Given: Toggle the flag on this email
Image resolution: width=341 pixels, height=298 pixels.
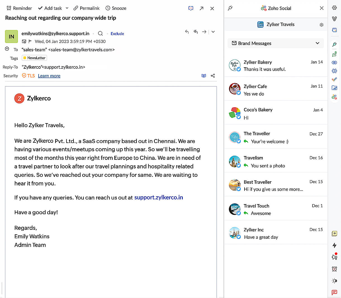Looking at the screenshot, I should 30,41.
